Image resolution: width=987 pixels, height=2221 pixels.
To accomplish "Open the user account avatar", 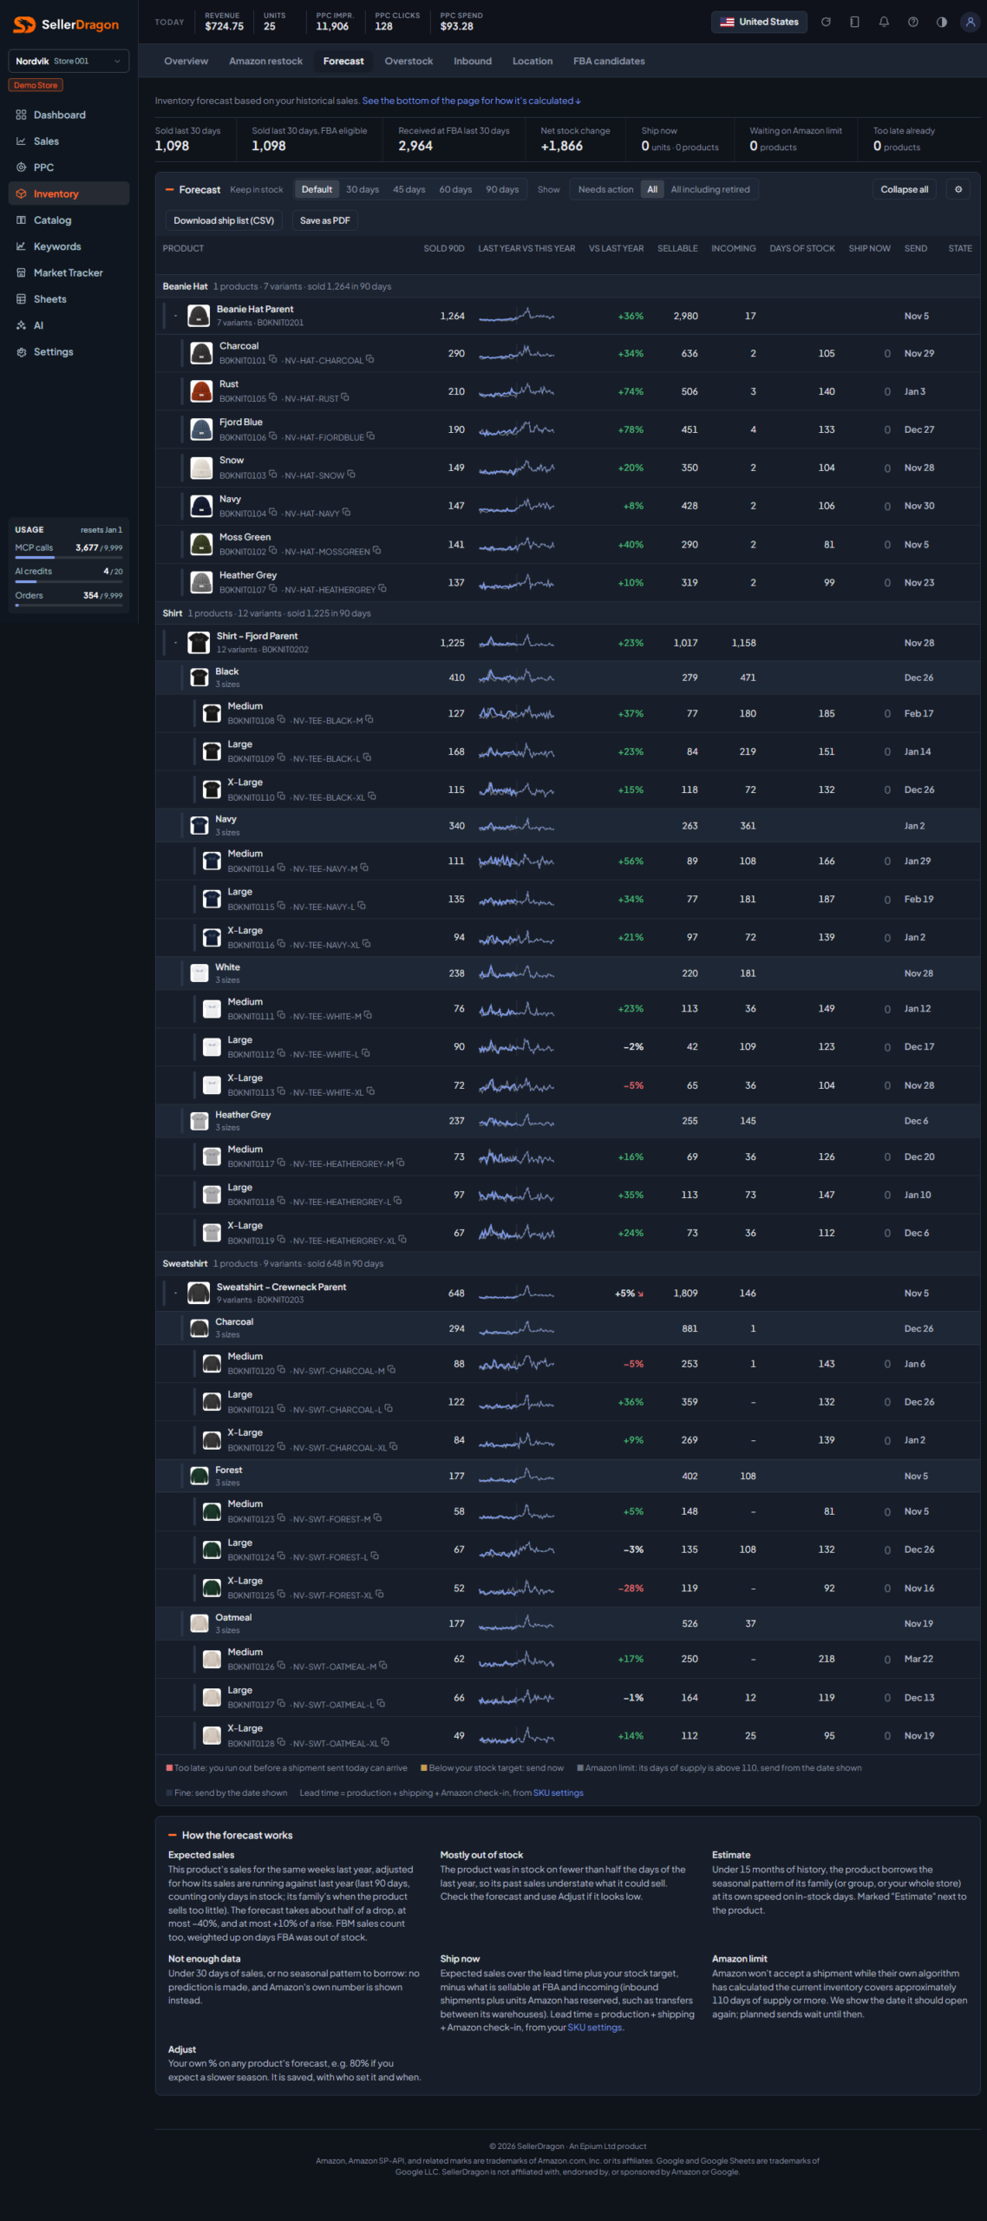I will pos(971,22).
